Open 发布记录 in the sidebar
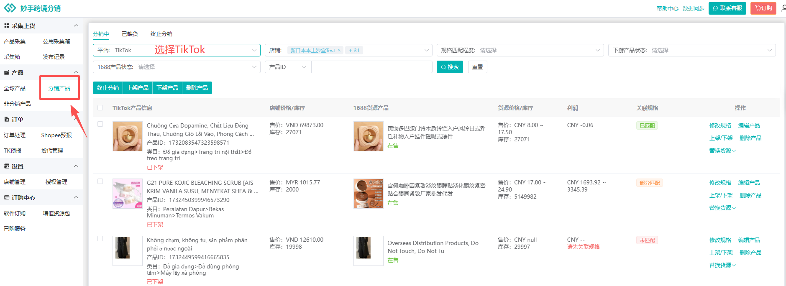Viewport: 786px width, 286px height. pyautogui.click(x=54, y=57)
